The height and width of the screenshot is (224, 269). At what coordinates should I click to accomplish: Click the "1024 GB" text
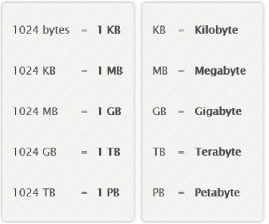coord(35,152)
